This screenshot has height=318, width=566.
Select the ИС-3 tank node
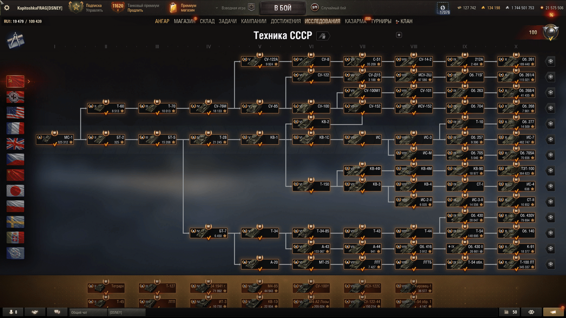[414, 140]
